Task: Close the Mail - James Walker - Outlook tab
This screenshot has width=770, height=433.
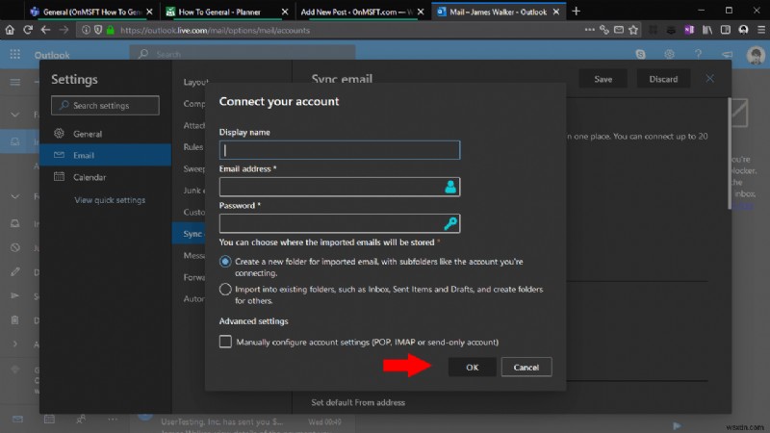Action: [x=556, y=12]
